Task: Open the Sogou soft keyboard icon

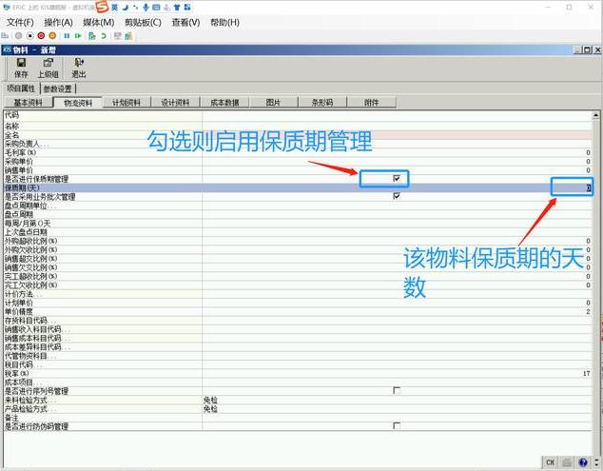Action: pos(156,7)
